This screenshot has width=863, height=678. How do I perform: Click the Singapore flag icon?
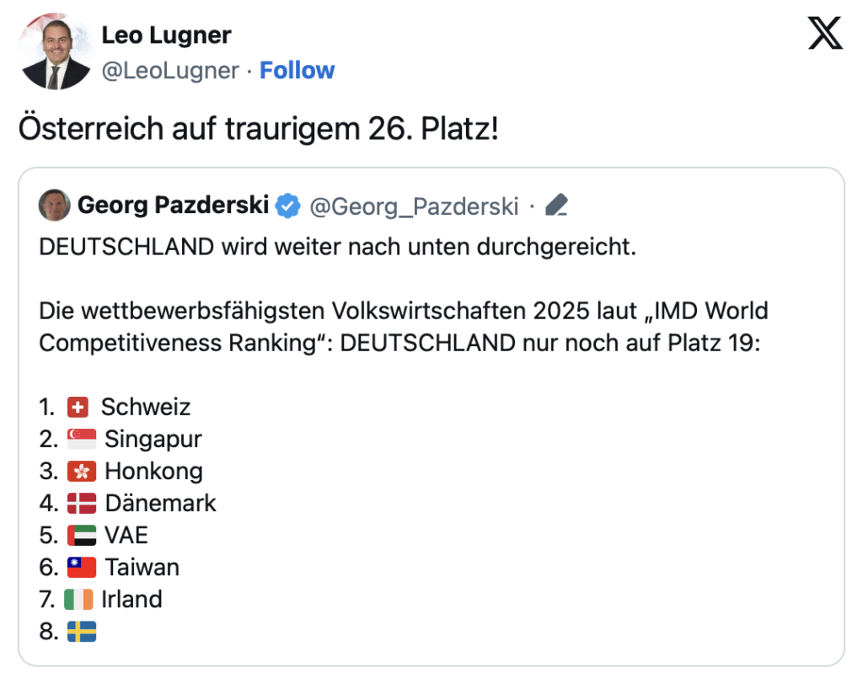82,439
